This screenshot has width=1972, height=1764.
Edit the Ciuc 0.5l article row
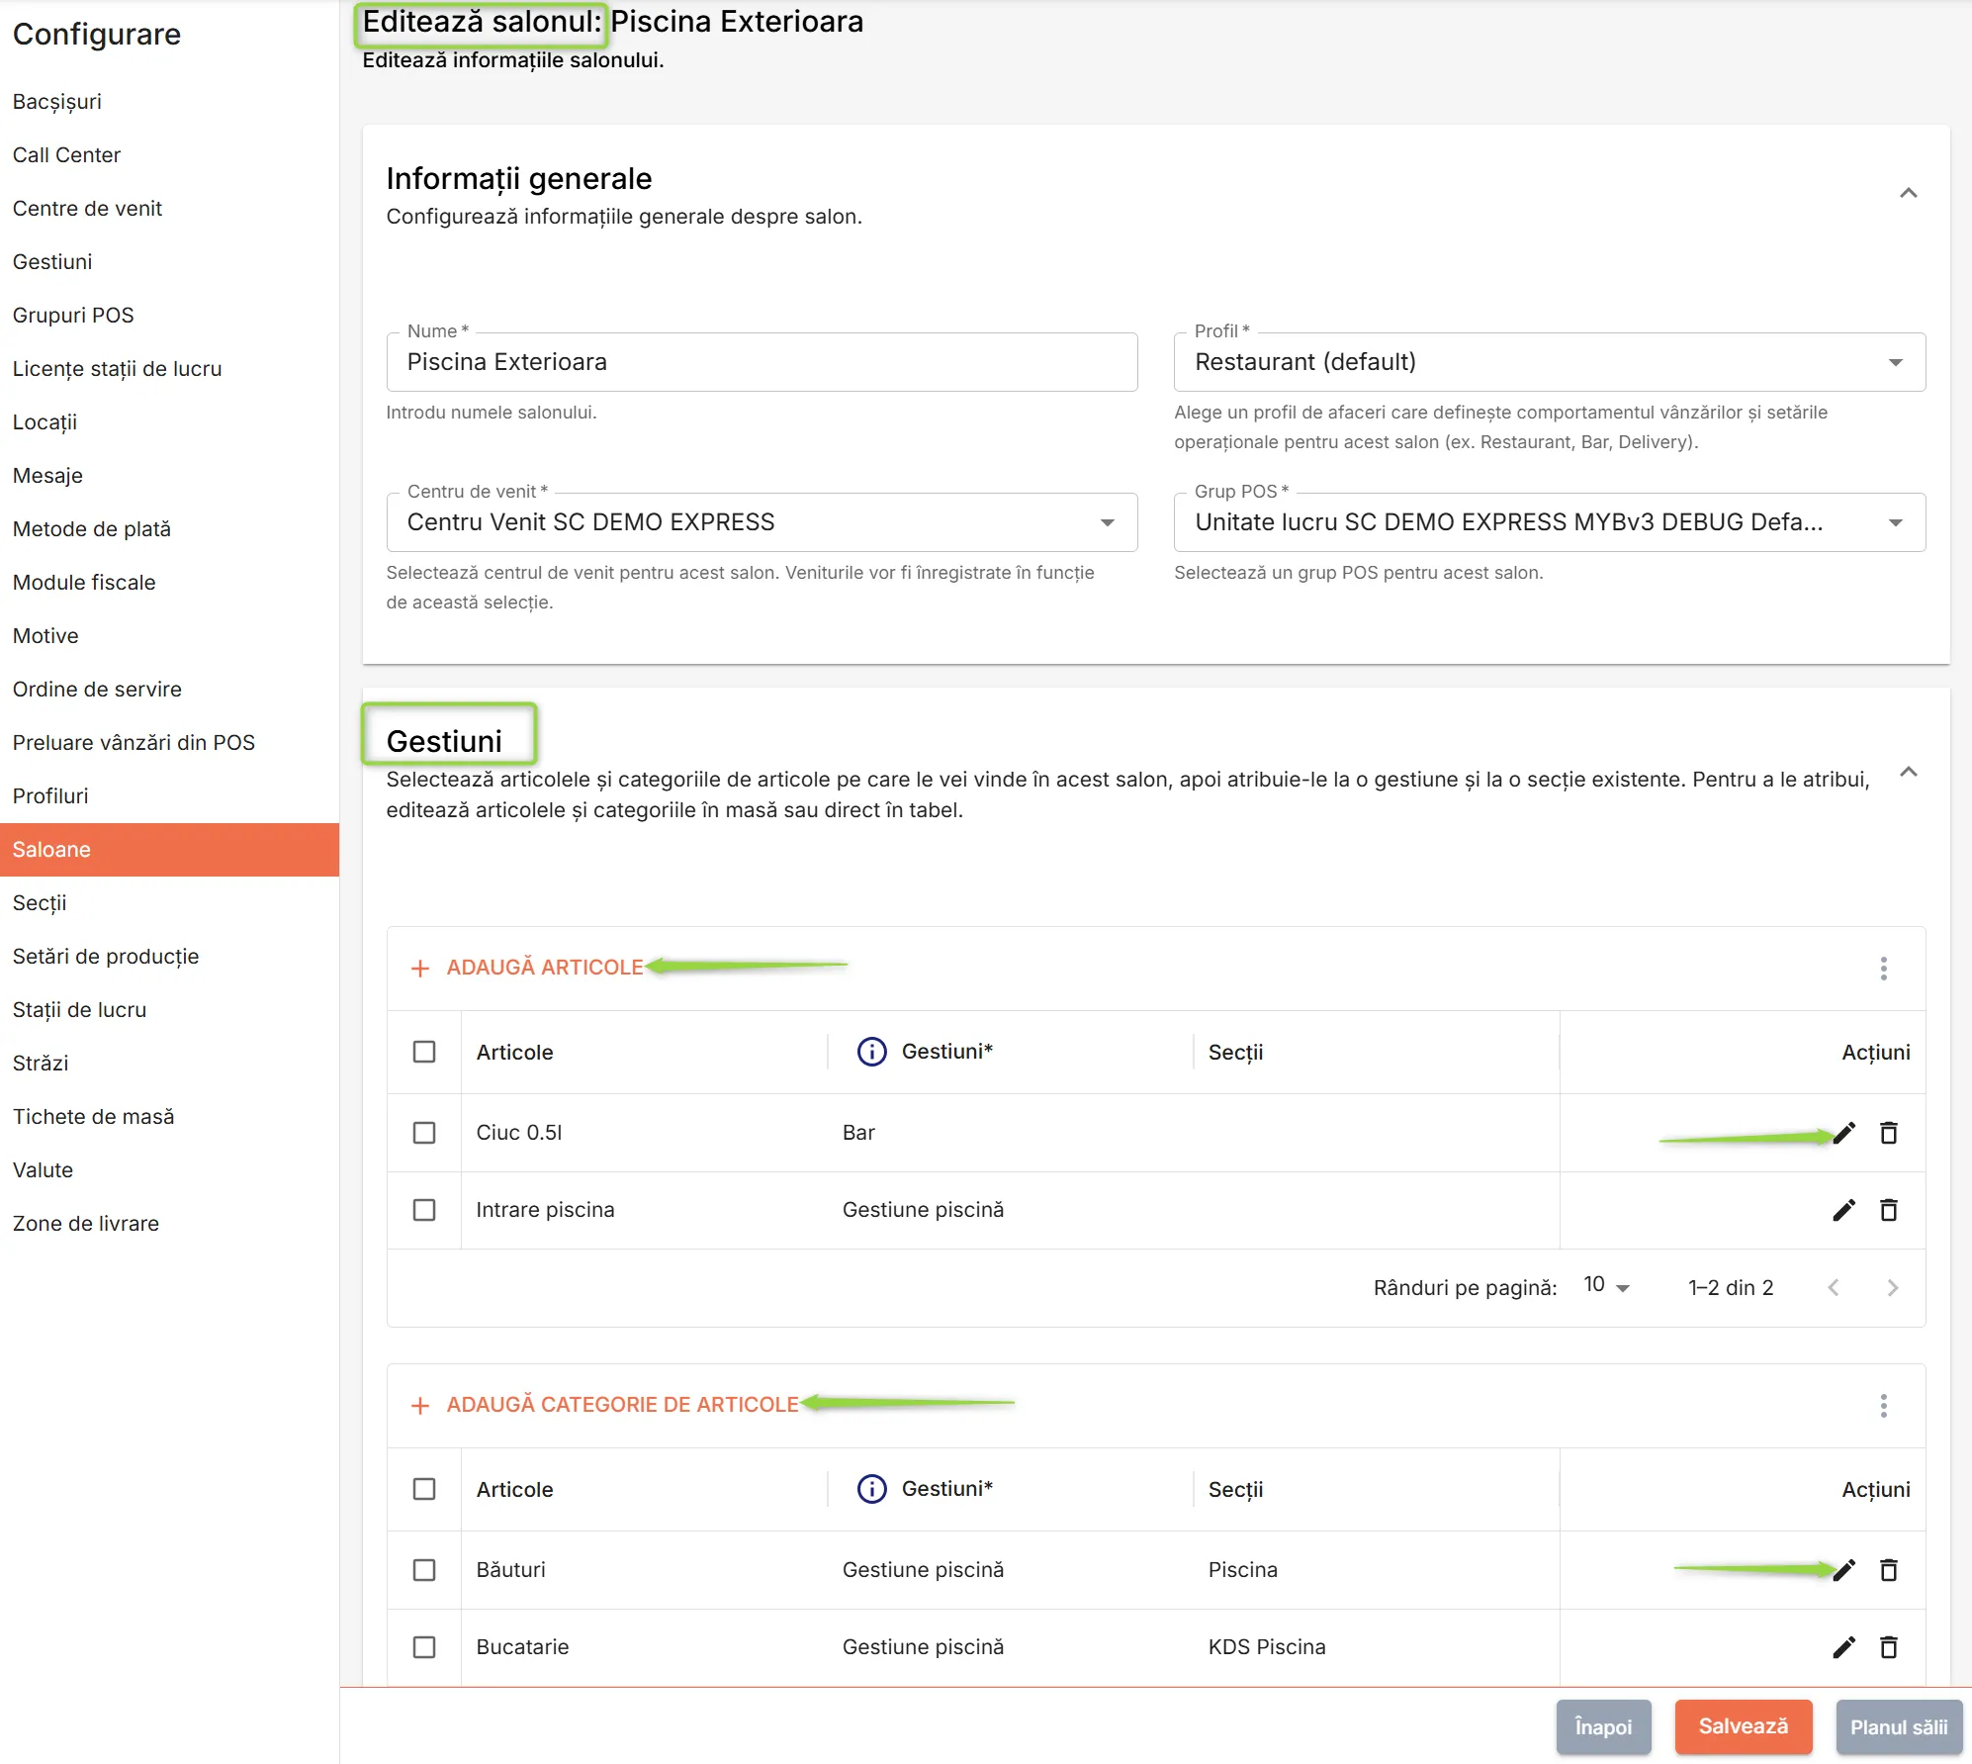click(1843, 1133)
